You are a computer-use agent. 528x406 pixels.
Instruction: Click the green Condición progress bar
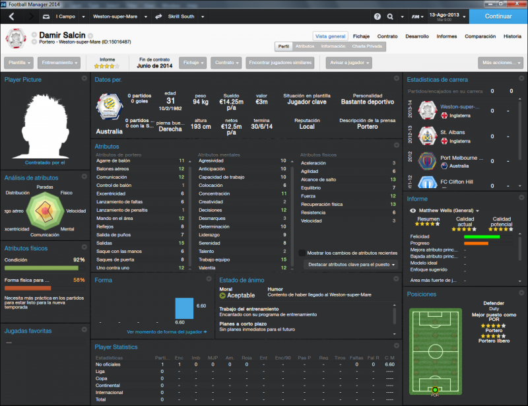[x=42, y=268]
